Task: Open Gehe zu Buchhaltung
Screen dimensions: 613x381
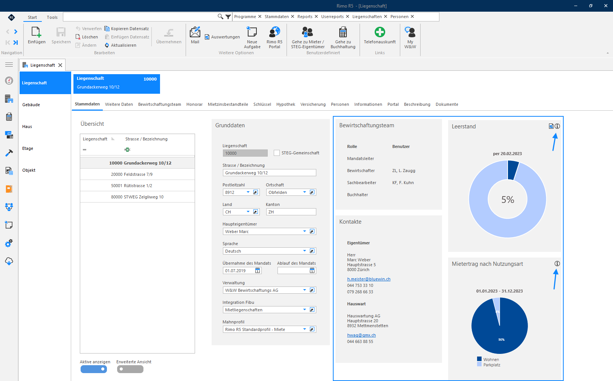Action: [x=343, y=38]
